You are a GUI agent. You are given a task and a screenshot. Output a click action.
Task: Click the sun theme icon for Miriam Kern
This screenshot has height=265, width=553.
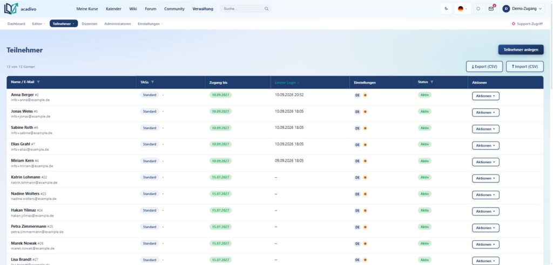365,161
